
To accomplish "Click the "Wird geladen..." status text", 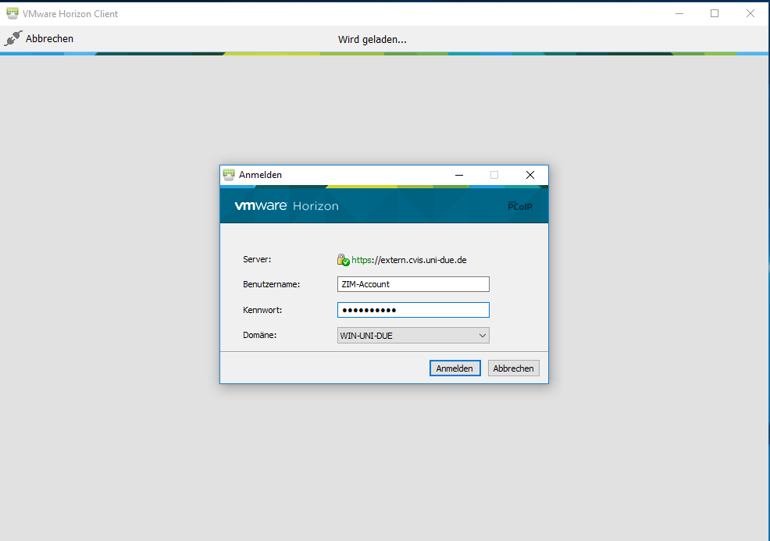I will (x=372, y=39).
